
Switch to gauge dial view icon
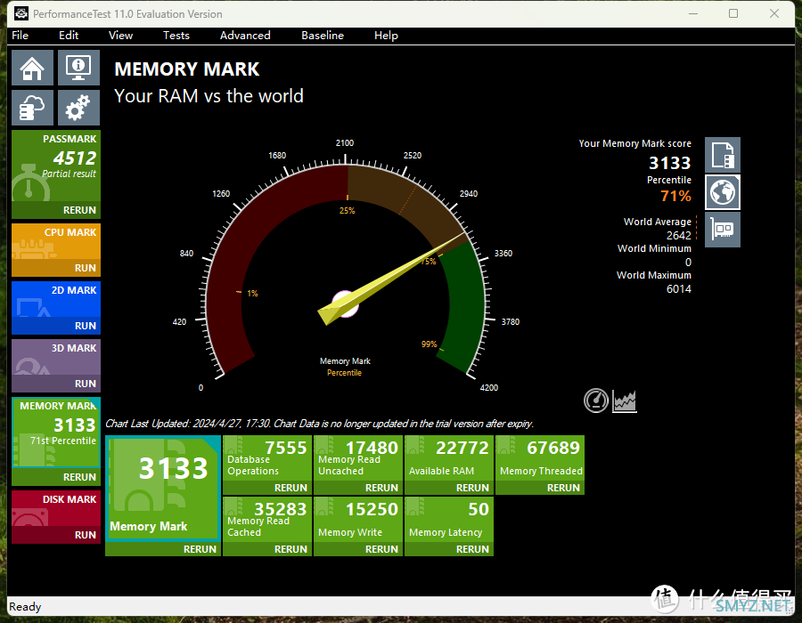point(596,400)
